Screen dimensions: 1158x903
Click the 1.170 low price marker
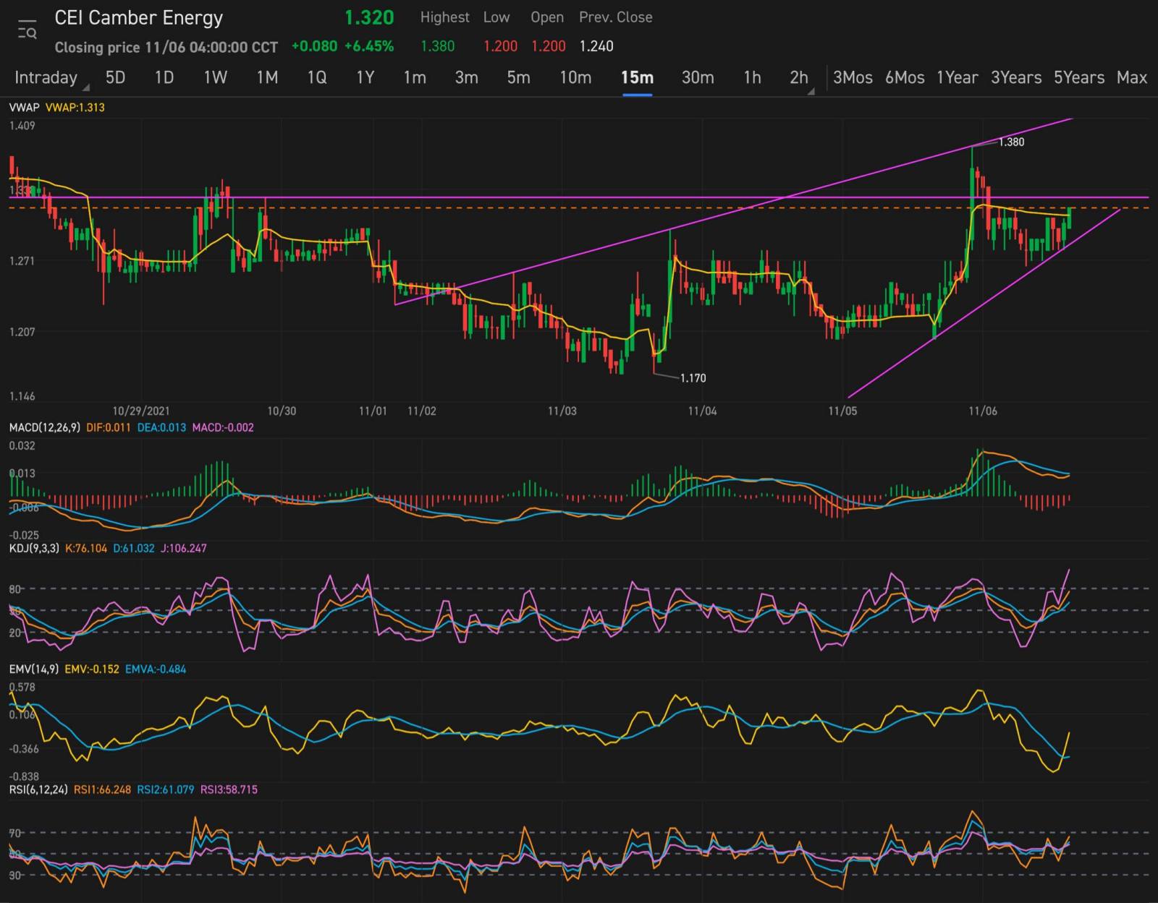pos(693,377)
